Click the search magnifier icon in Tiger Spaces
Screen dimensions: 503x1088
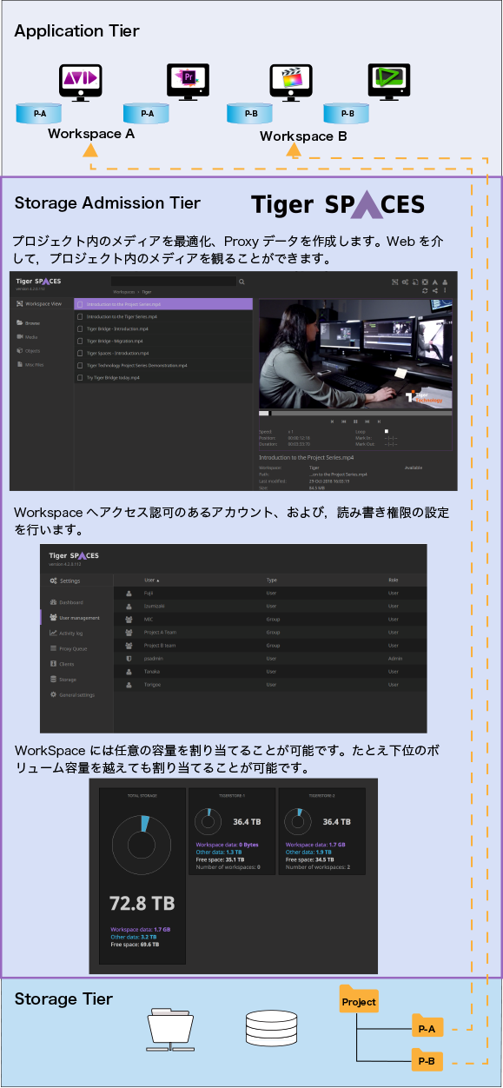(242, 282)
